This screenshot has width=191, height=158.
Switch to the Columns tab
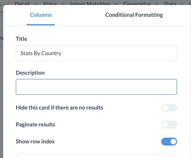[41, 15]
